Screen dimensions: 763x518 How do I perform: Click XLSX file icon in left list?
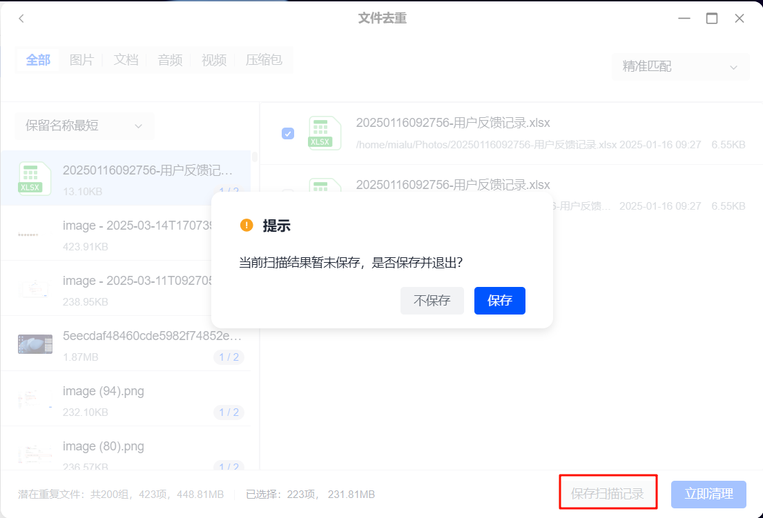pos(35,178)
